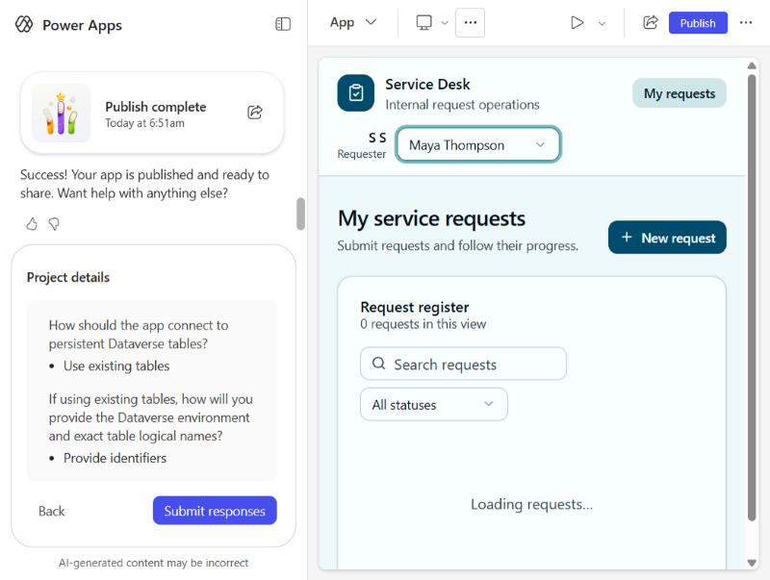The width and height of the screenshot is (770, 580).
Task: Expand the play options chevron
Action: click(x=603, y=23)
